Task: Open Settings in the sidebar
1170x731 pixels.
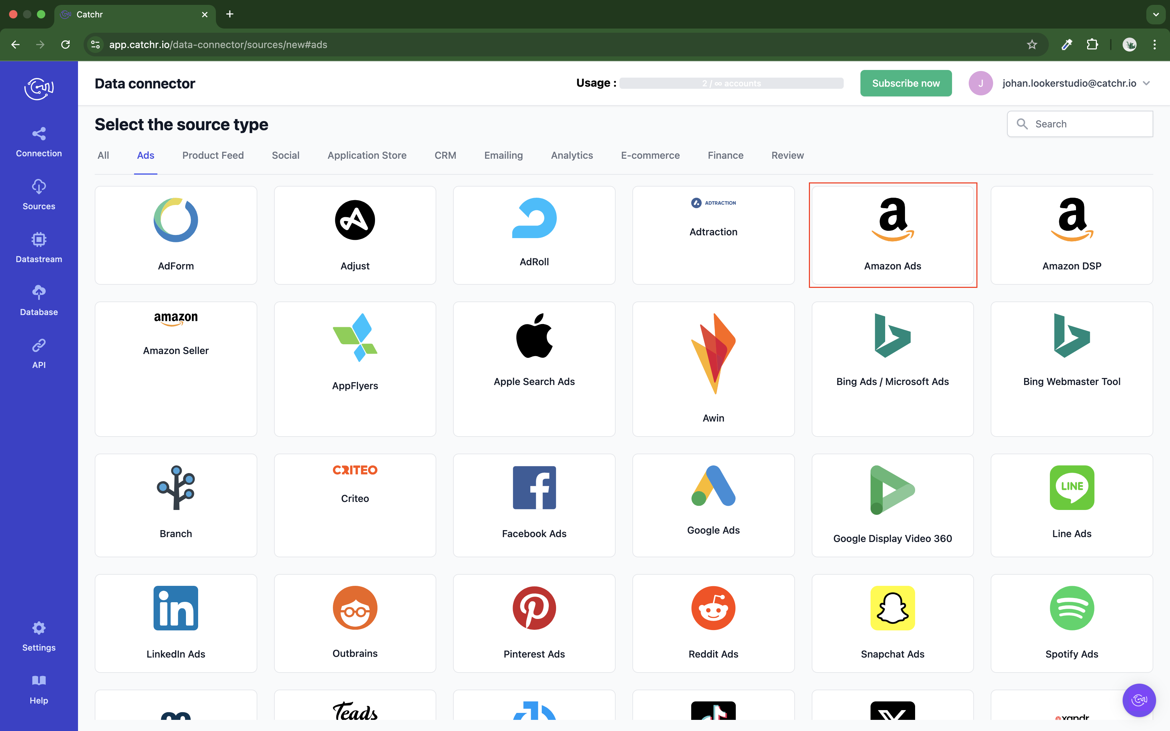Action: [39, 636]
